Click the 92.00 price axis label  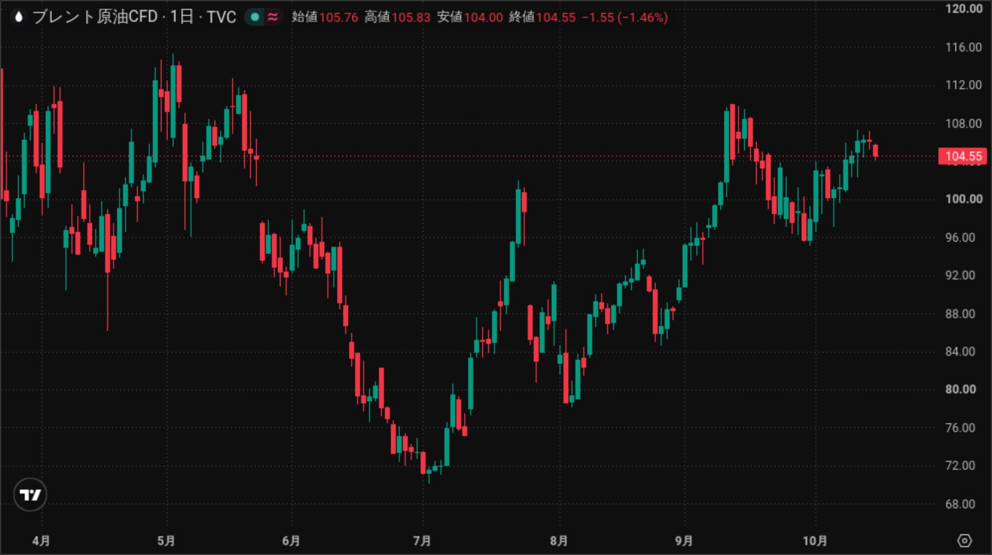(x=960, y=276)
